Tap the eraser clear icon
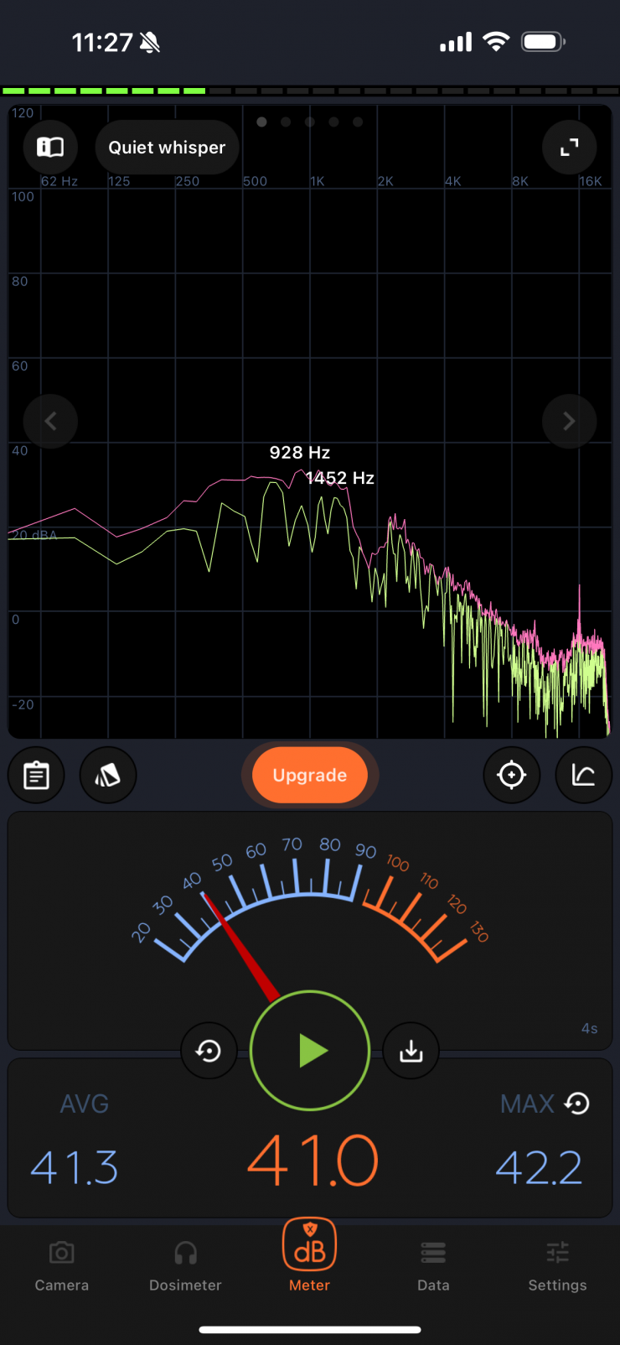Viewport: 620px width, 1345px height. click(x=107, y=775)
